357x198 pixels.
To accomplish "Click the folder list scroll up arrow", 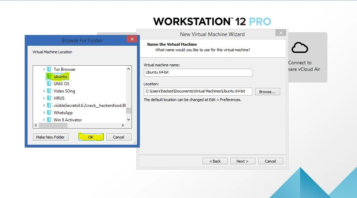I will pos(129,69).
